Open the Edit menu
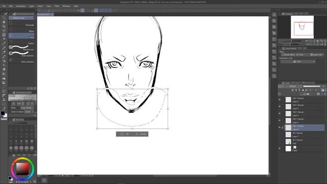 (11, 6)
